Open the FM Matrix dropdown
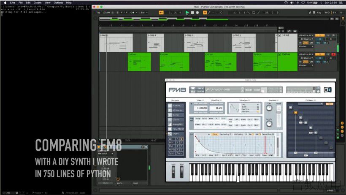This screenshot has height=195, width=346. tap(311, 103)
